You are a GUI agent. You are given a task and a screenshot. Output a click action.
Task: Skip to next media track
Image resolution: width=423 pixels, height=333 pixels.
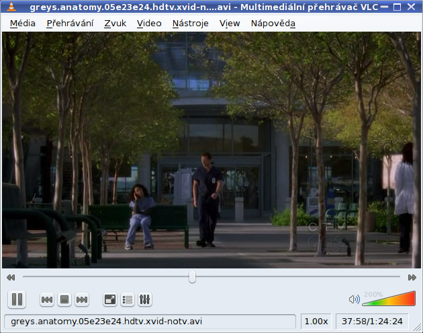point(82,299)
